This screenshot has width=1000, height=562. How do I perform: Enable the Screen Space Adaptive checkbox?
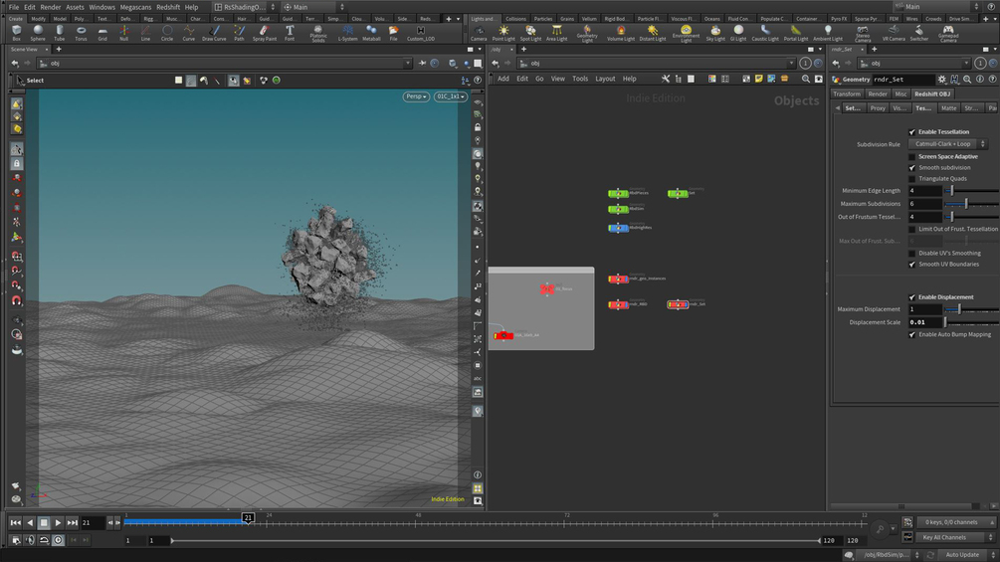click(x=912, y=156)
